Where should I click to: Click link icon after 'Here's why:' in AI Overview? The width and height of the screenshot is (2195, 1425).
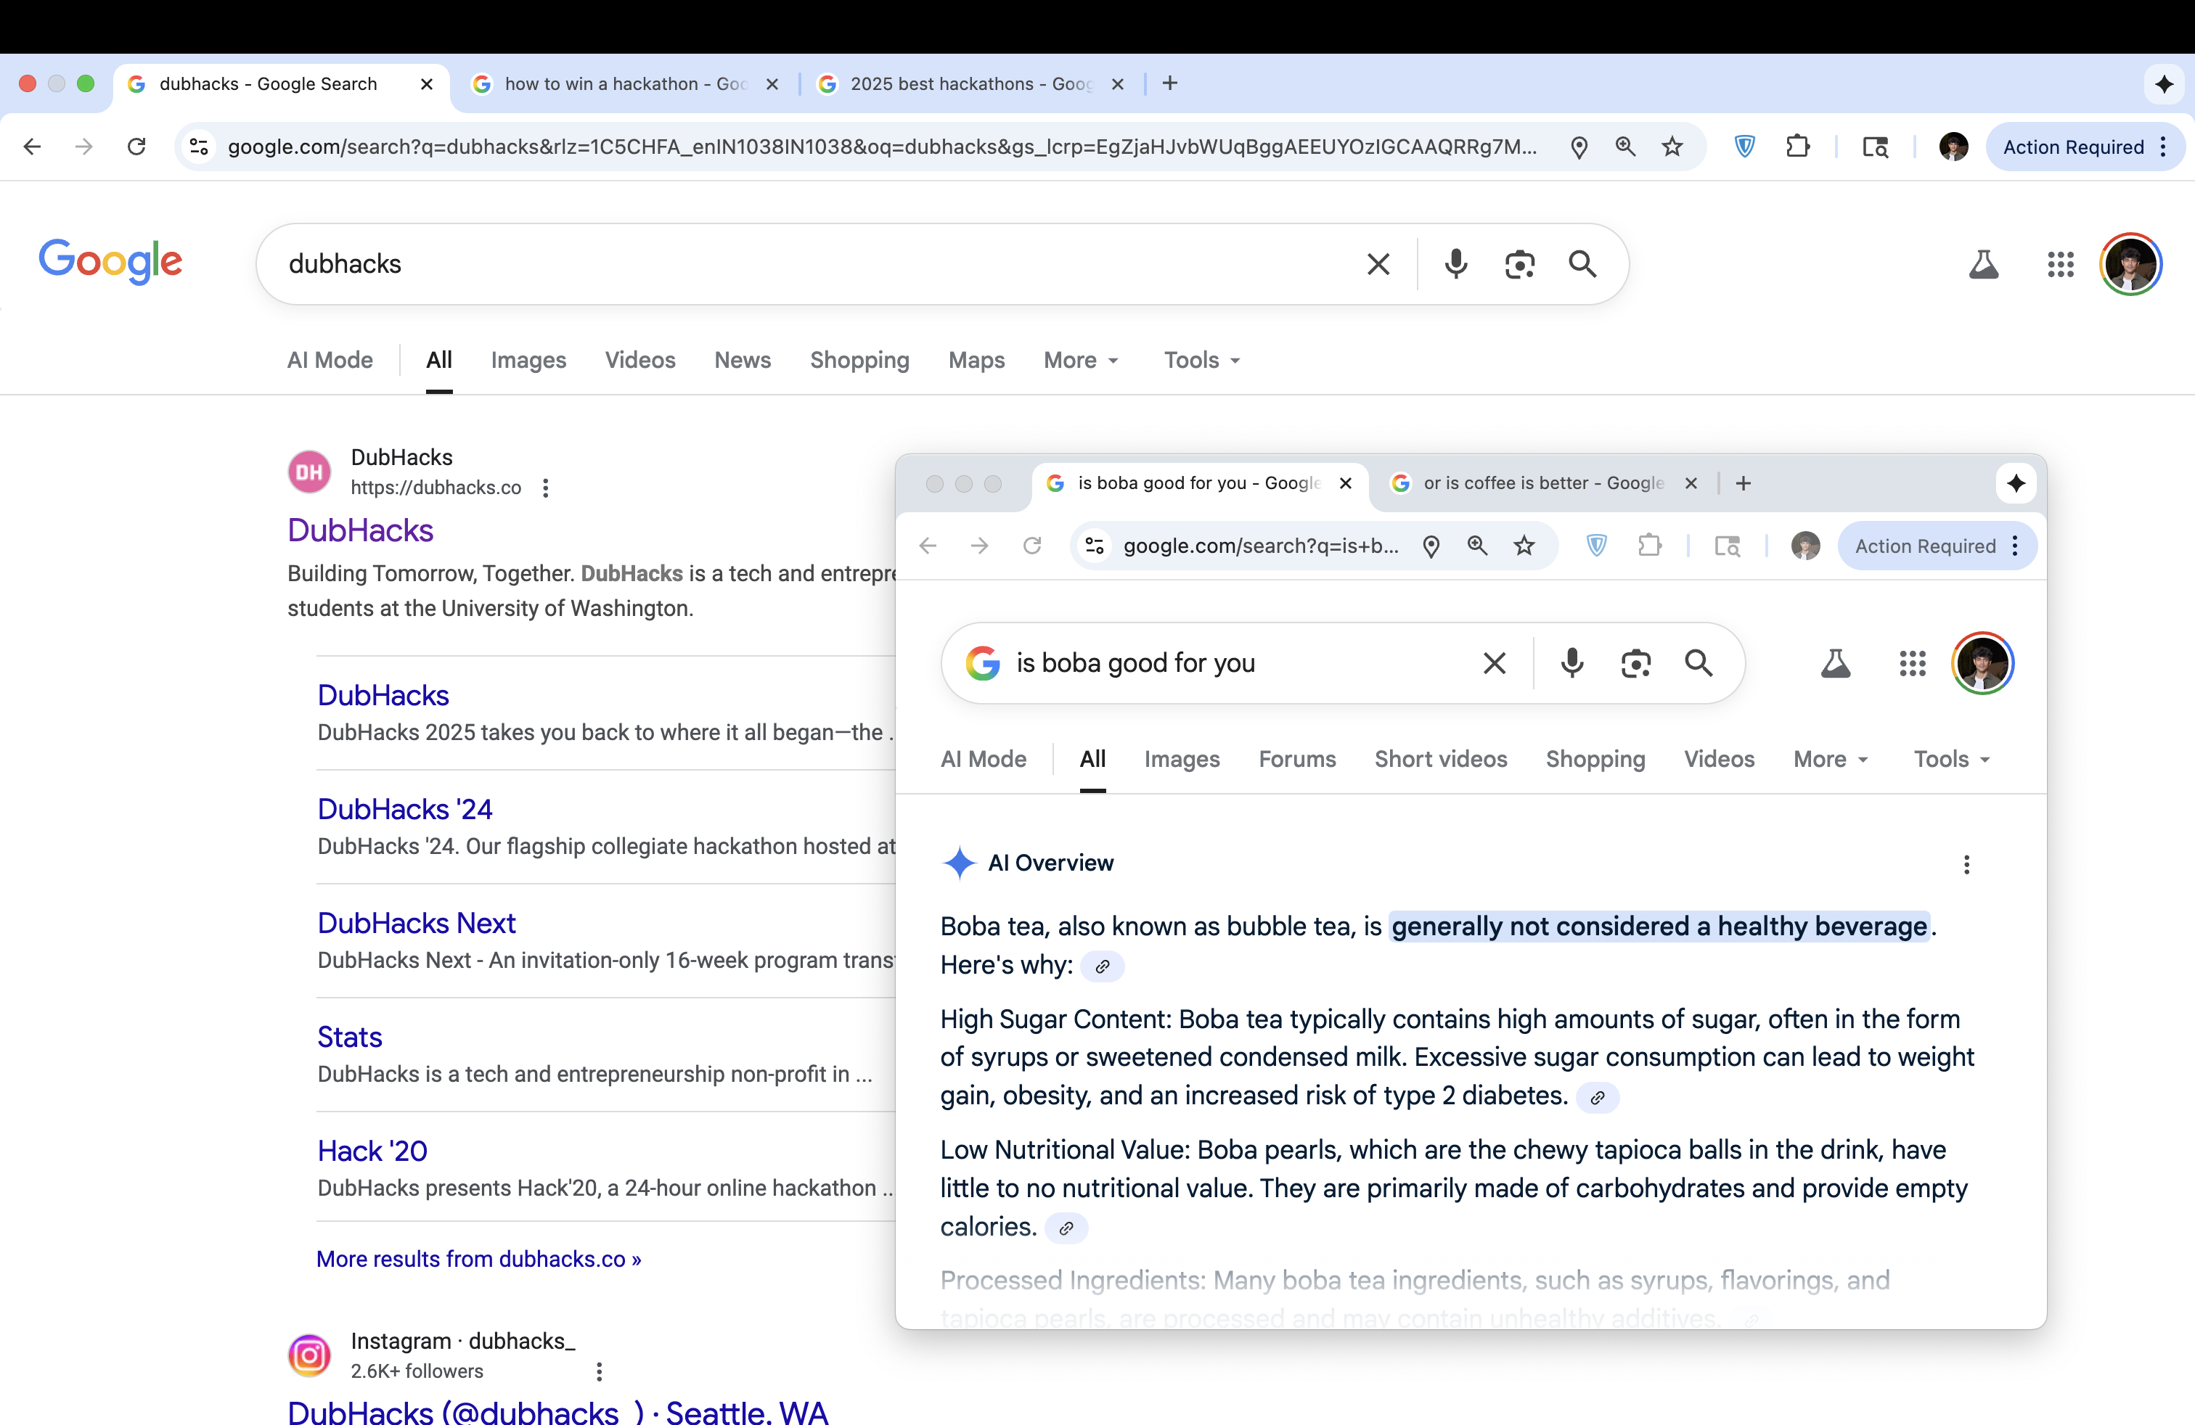(1102, 966)
